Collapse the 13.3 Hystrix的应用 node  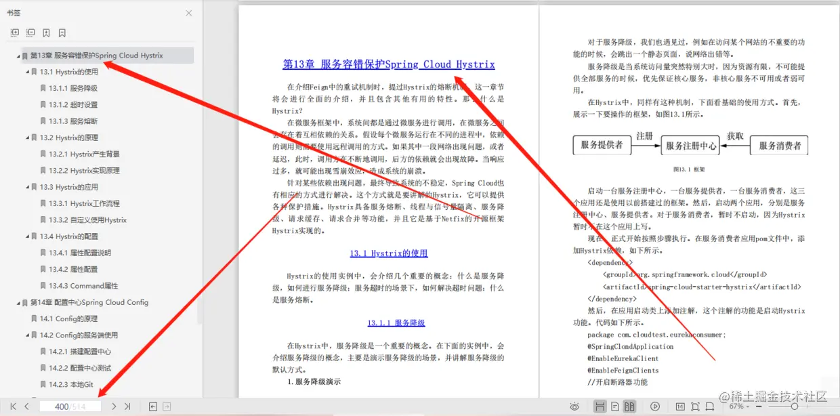click(28, 187)
